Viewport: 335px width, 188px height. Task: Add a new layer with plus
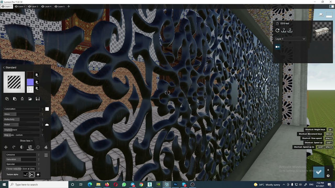click(69, 7)
